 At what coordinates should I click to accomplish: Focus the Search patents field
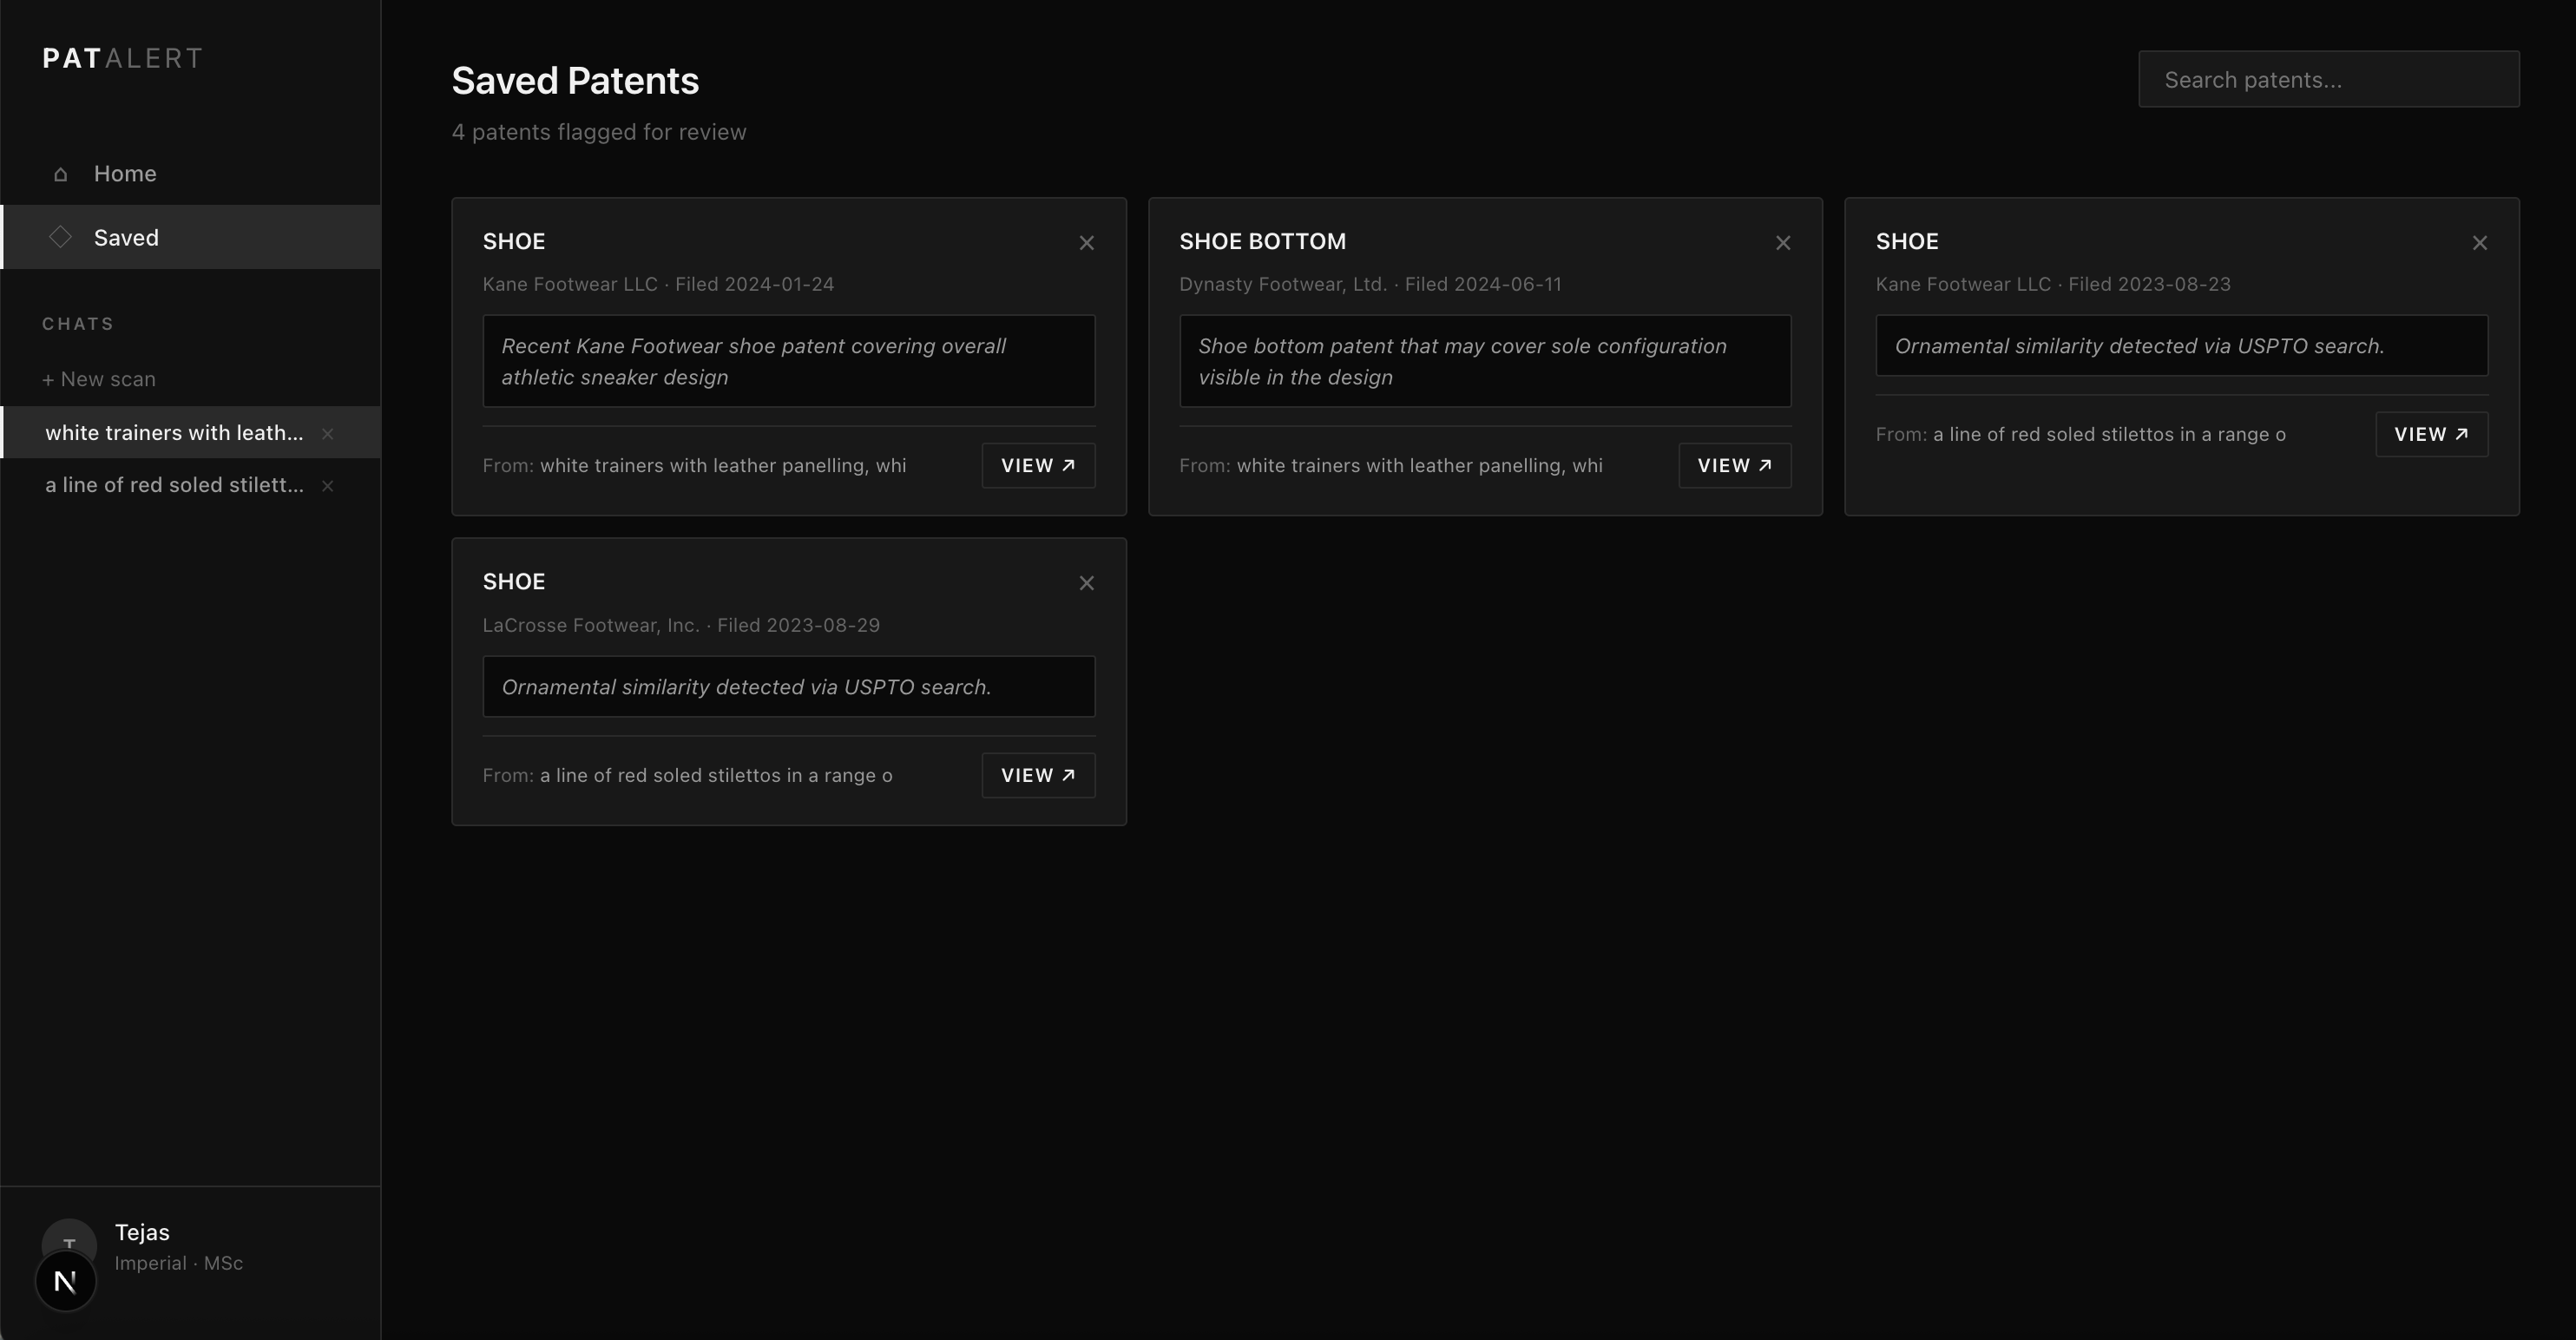click(x=2328, y=80)
